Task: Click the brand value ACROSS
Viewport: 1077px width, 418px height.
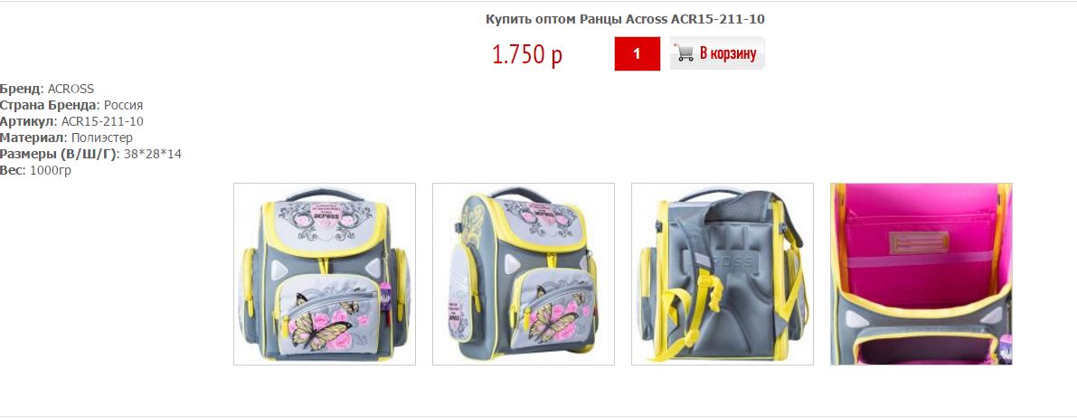Action: (x=71, y=90)
